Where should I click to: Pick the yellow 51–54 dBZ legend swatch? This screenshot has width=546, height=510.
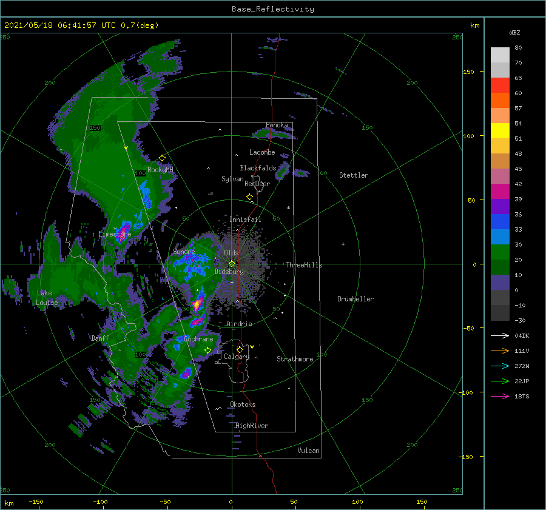[500, 131]
